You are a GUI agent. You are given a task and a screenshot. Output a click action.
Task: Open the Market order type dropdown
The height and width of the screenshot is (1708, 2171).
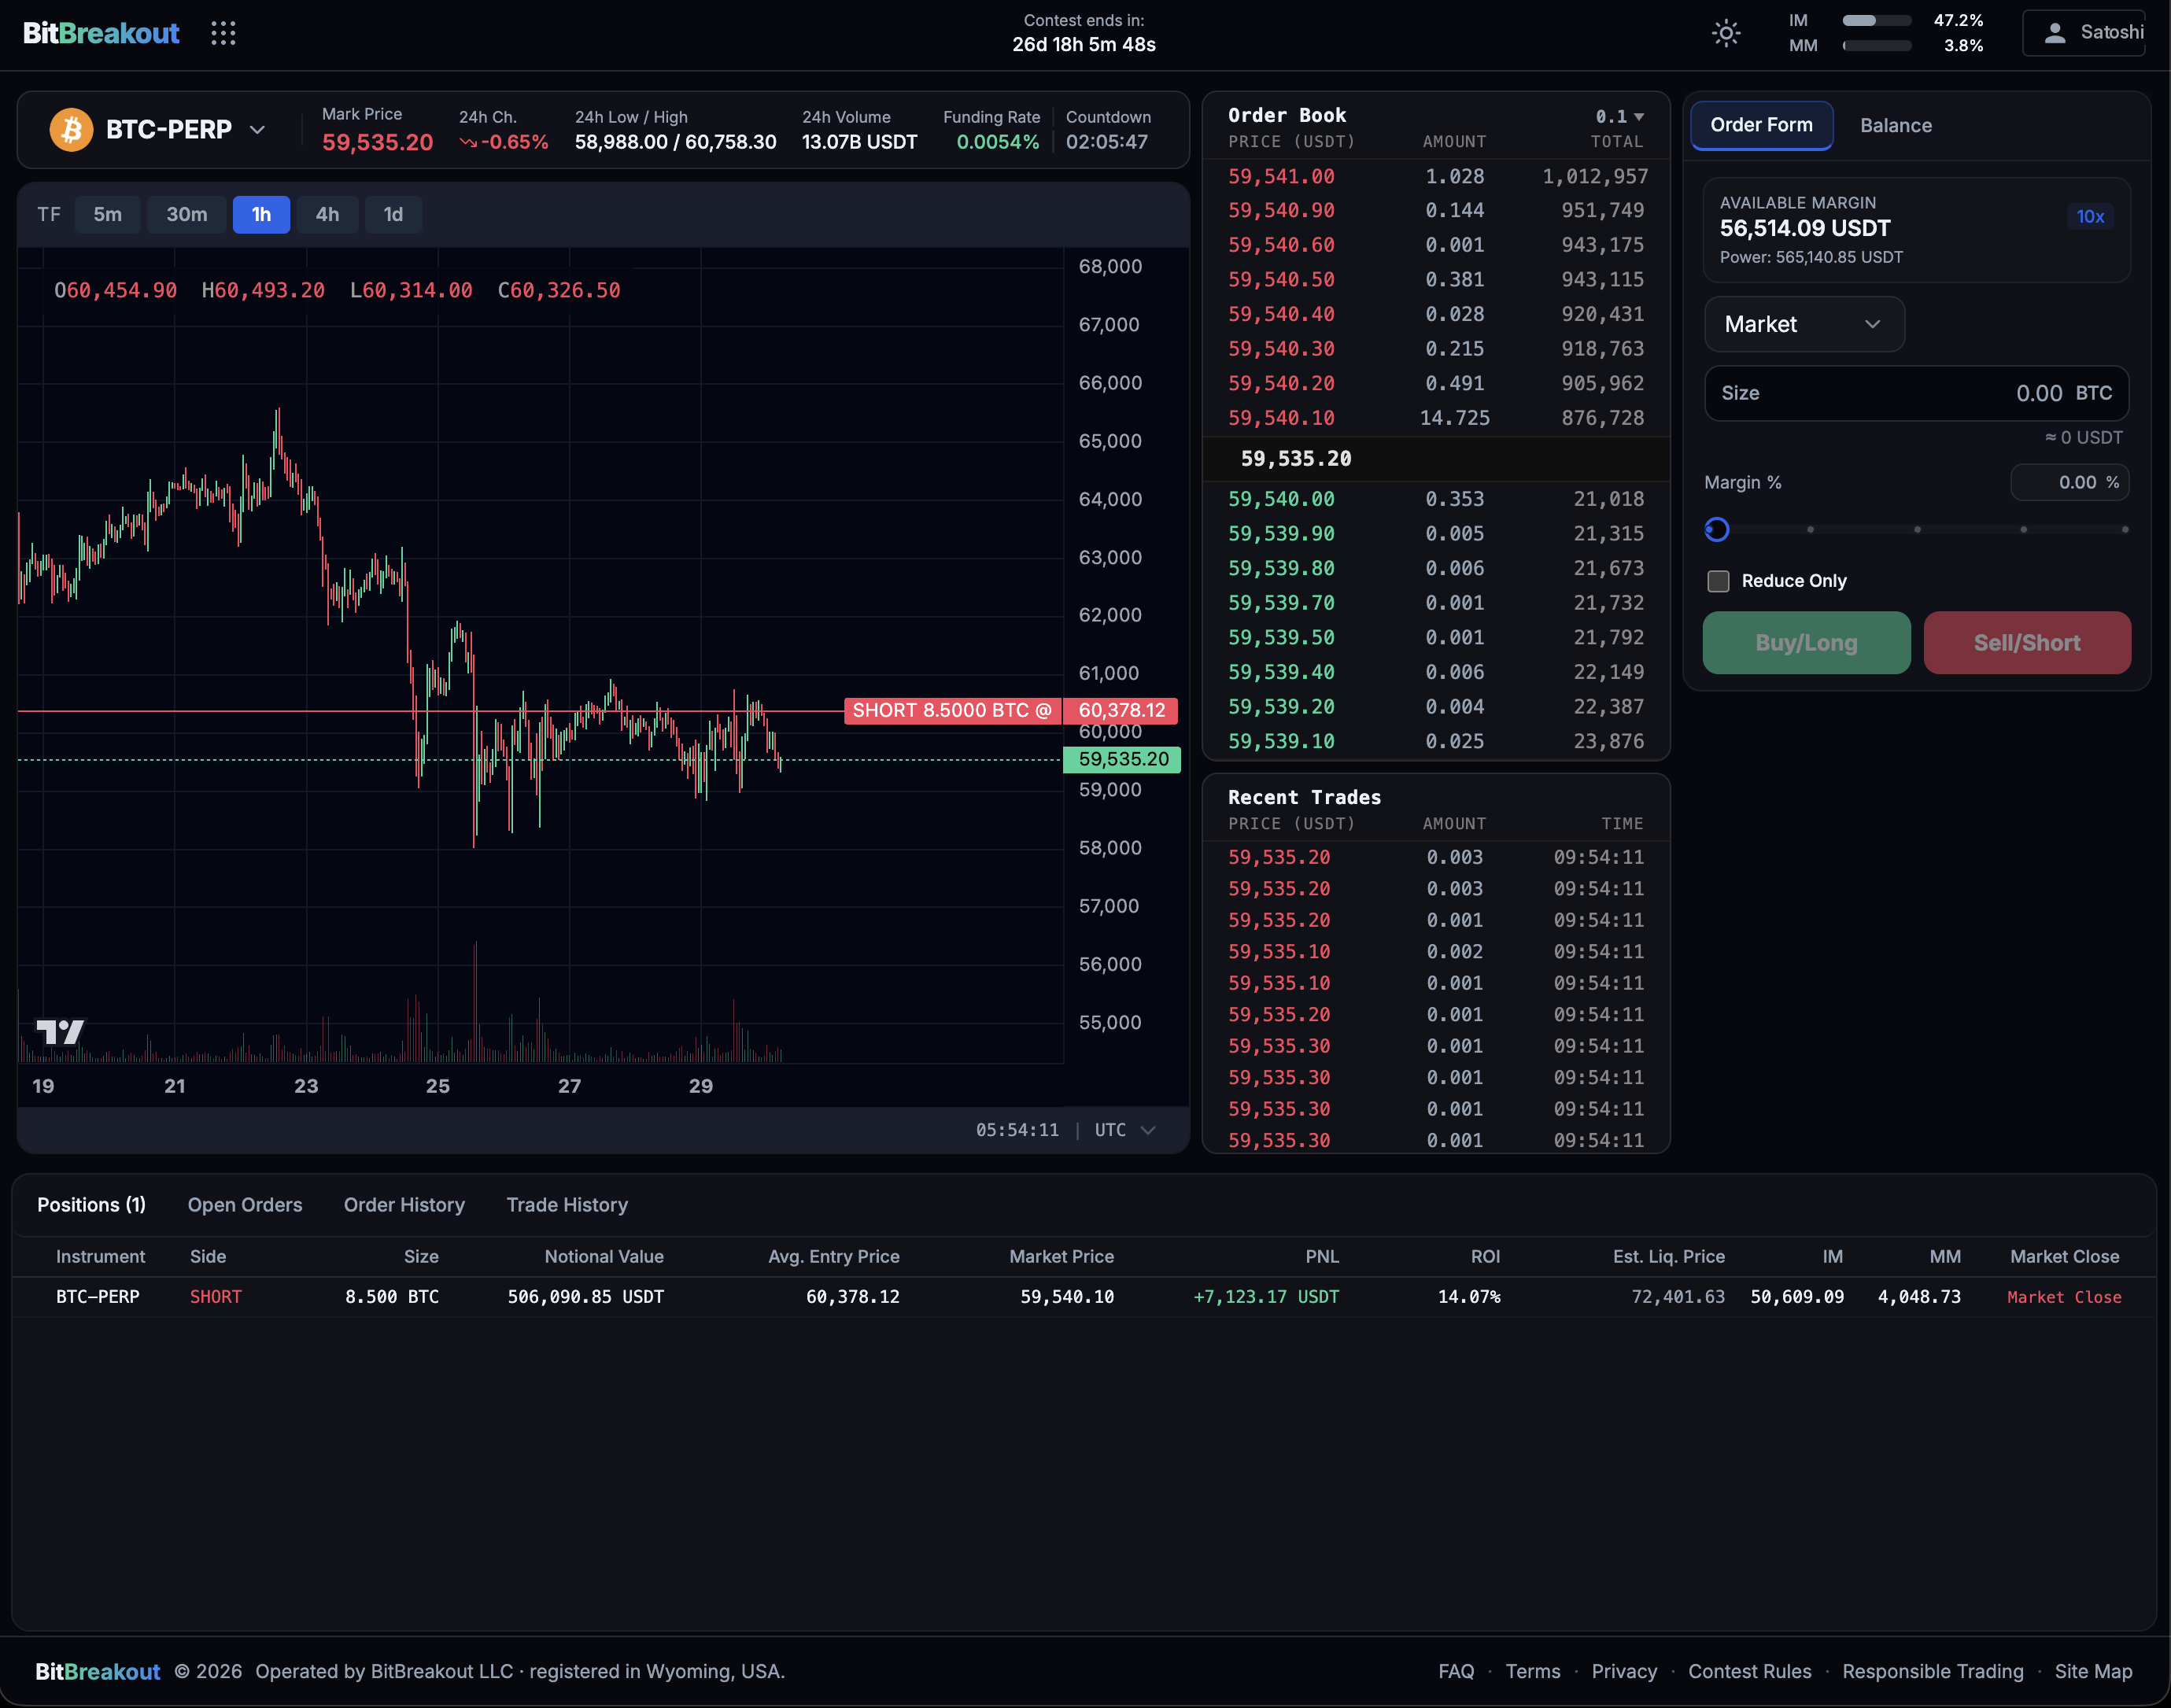[x=1804, y=324]
